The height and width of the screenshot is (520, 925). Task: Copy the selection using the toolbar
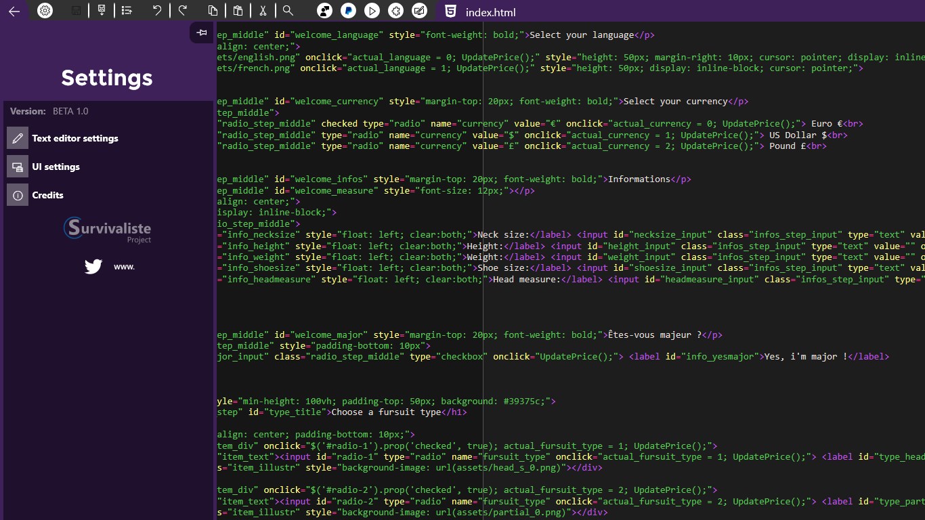tap(213, 11)
